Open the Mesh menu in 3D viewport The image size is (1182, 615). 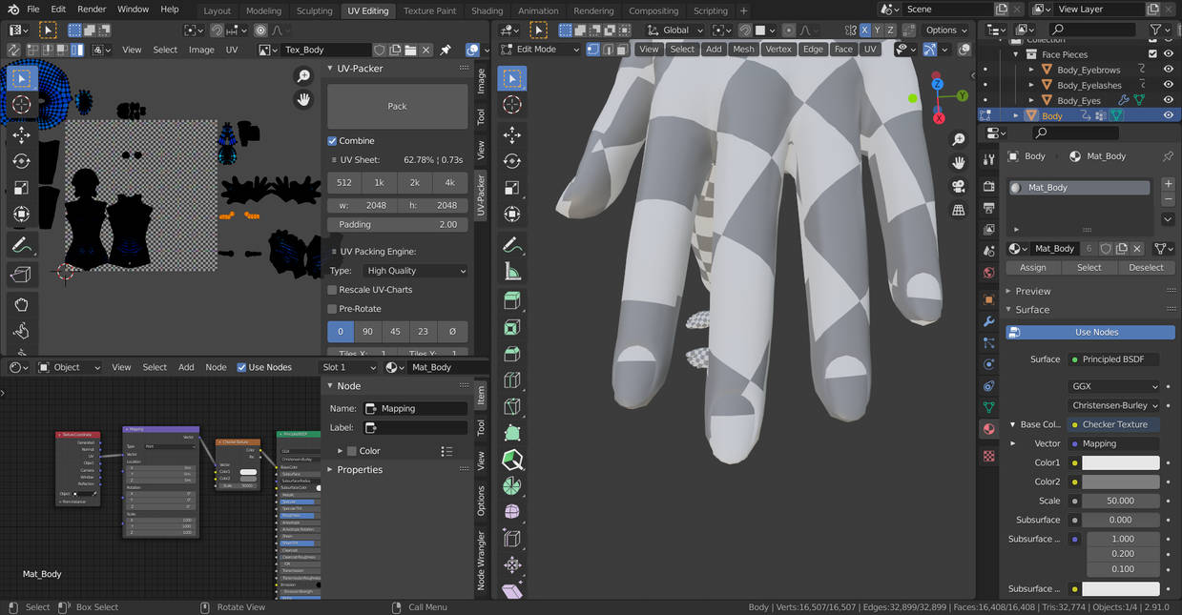click(743, 49)
